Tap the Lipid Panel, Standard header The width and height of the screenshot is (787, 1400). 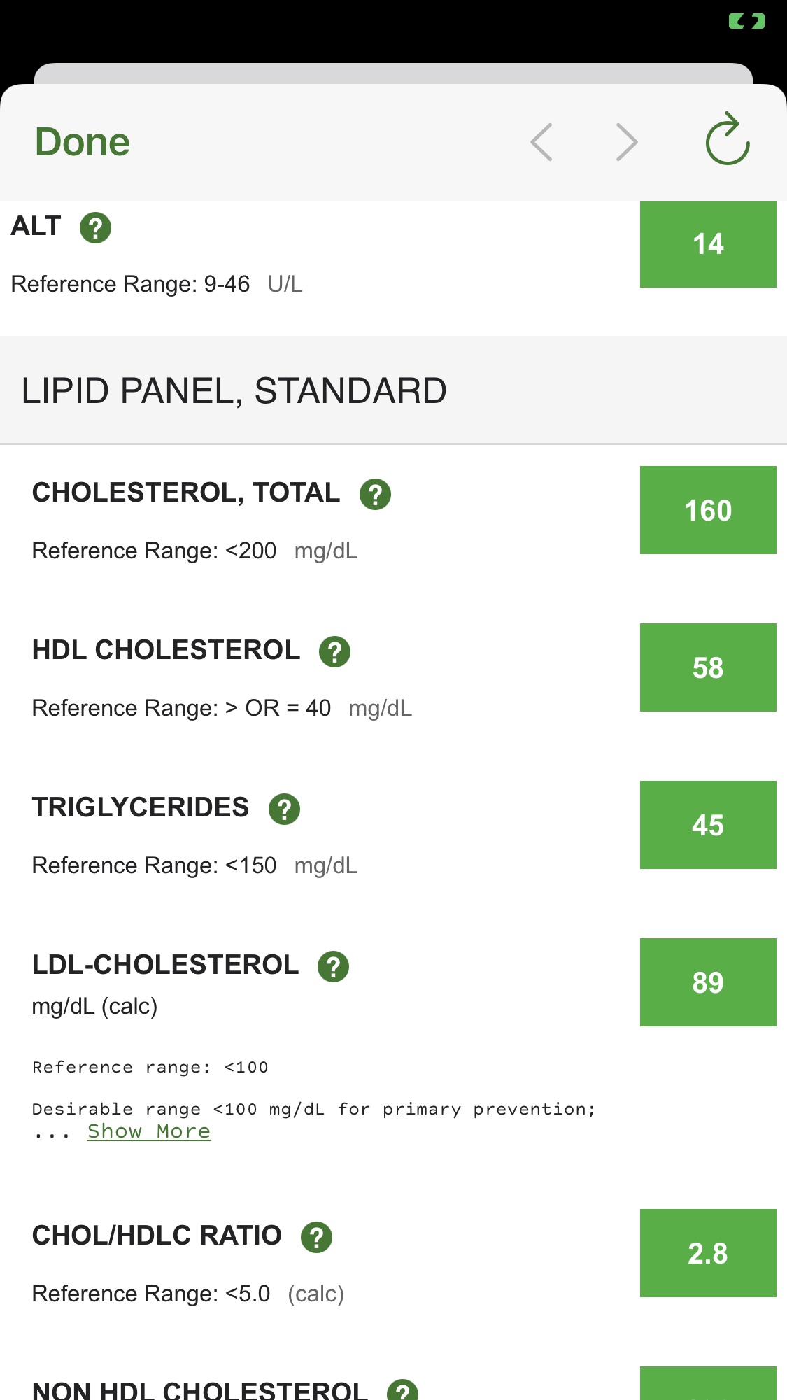[234, 390]
